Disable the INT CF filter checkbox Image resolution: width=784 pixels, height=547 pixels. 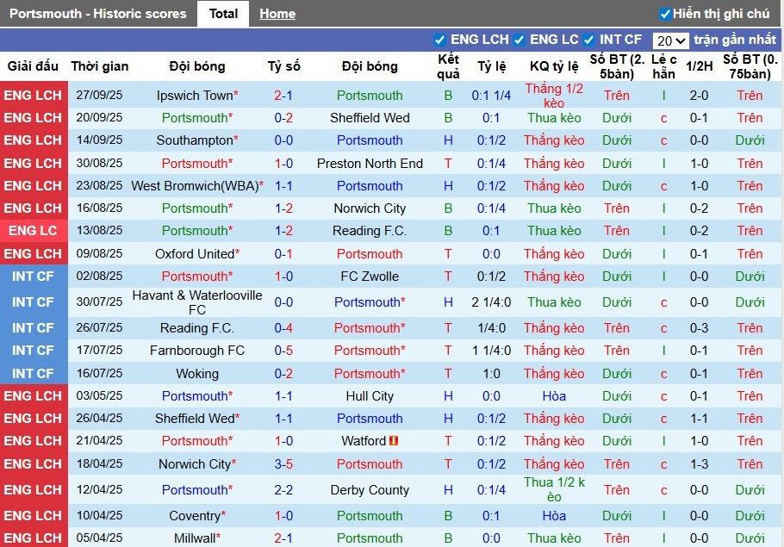(590, 40)
